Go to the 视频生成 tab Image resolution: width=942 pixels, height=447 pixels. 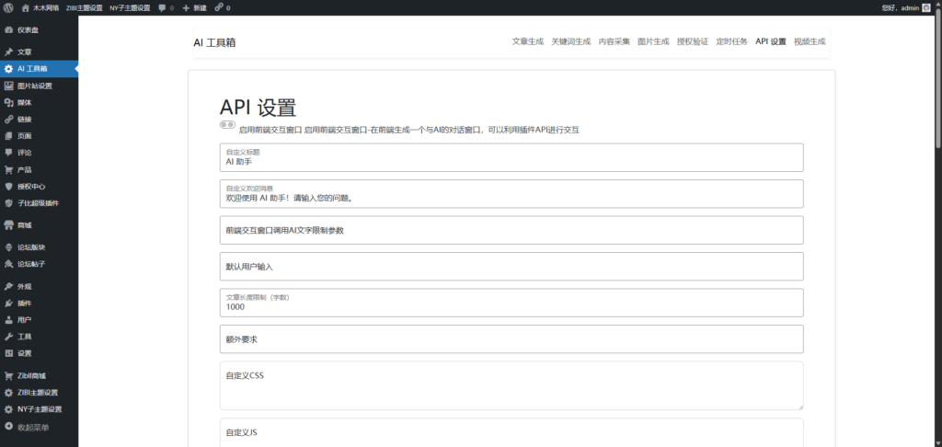click(810, 42)
